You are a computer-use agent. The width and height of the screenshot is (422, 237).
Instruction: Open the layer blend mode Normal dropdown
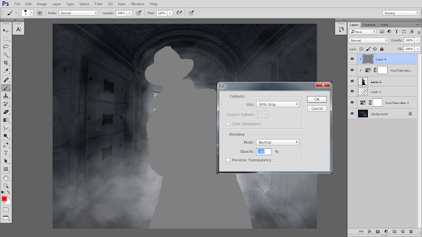(369, 40)
